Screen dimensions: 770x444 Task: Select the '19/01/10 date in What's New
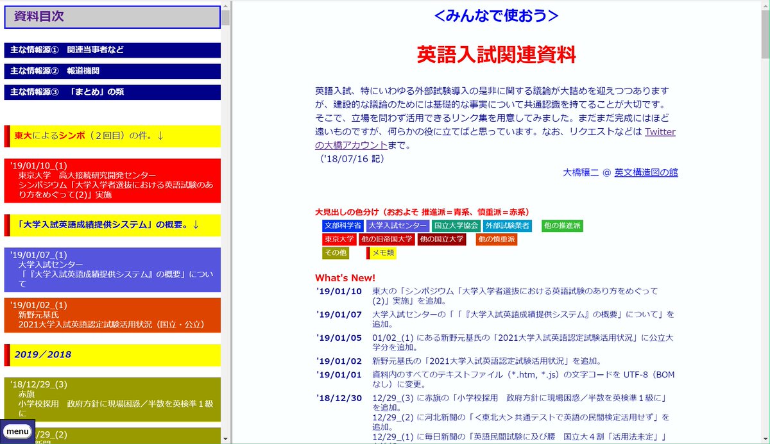coord(339,291)
